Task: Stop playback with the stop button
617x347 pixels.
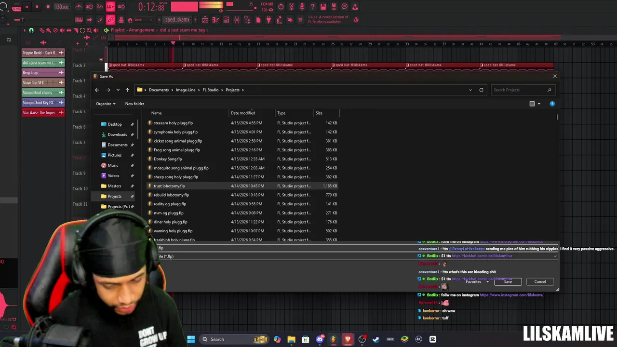Action: (x=37, y=7)
